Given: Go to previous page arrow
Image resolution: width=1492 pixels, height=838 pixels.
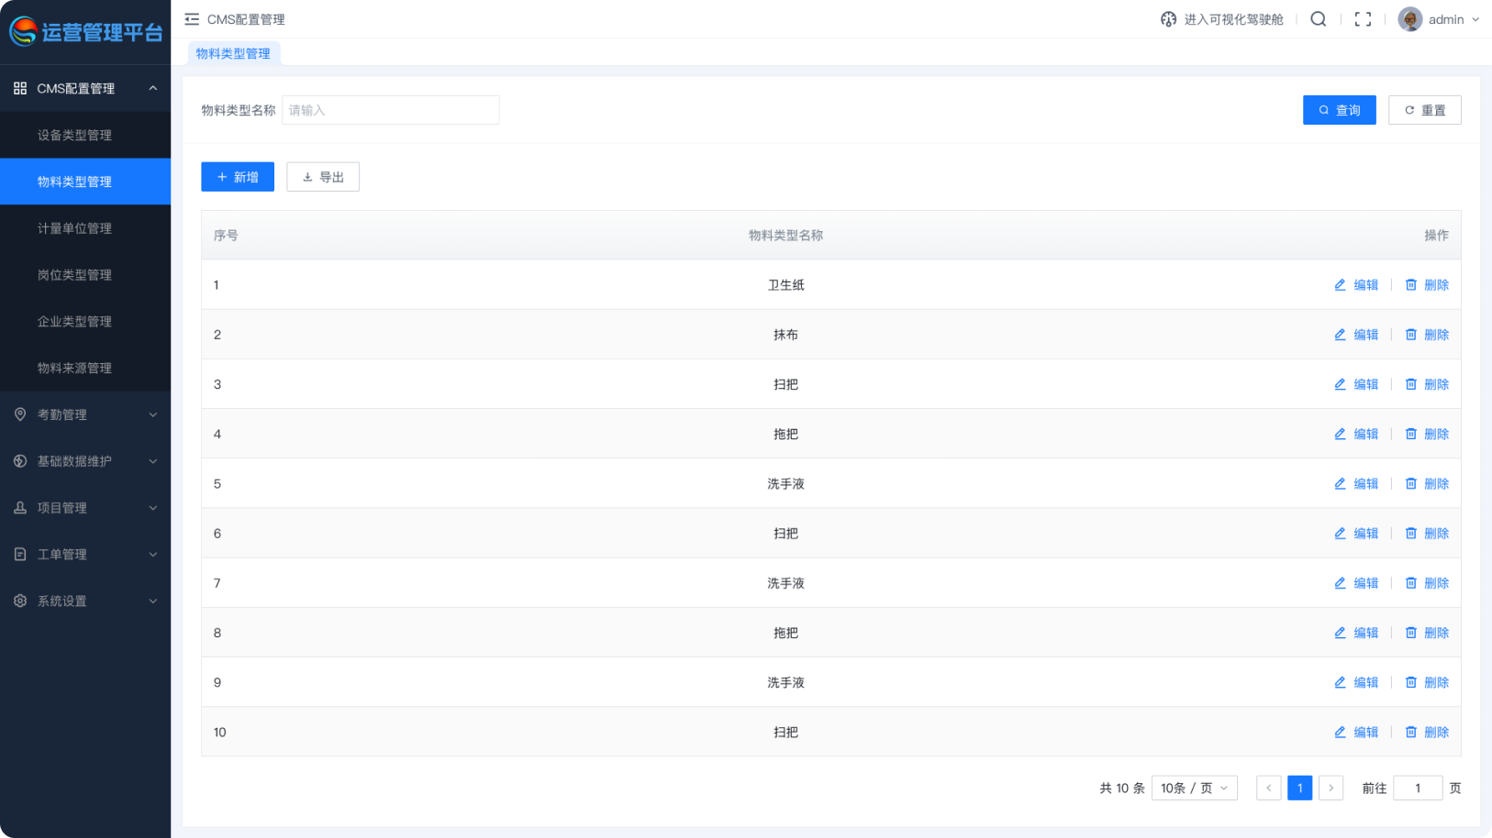Looking at the screenshot, I should (x=1269, y=788).
